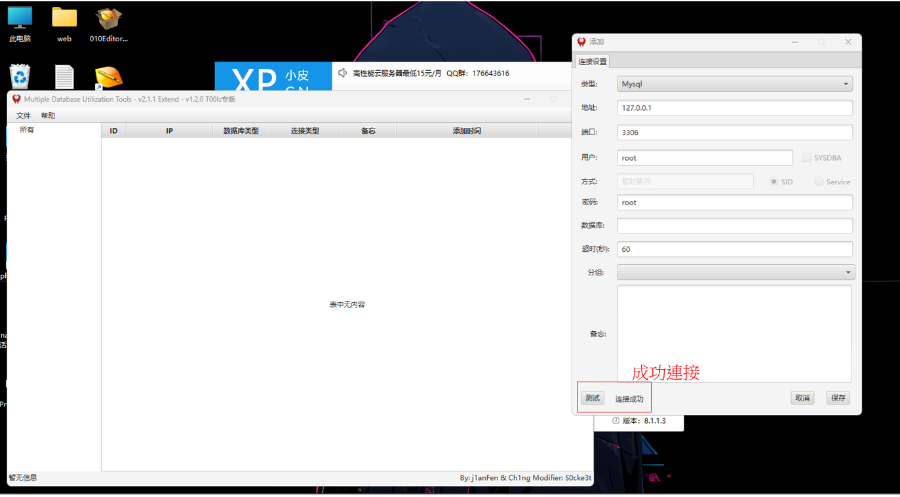Open the 帮助 menu

point(48,115)
